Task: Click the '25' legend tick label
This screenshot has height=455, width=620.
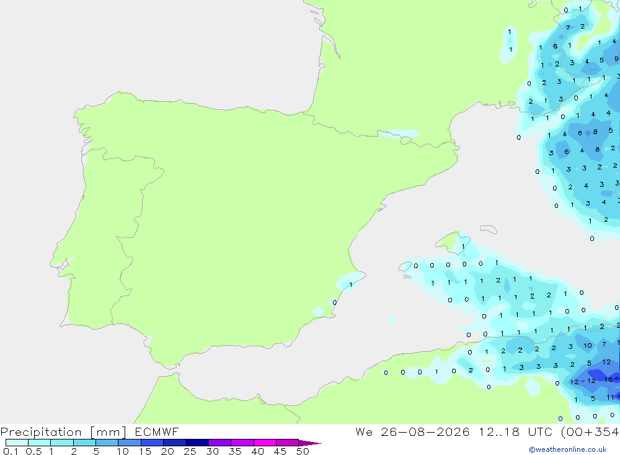Action: (190, 451)
